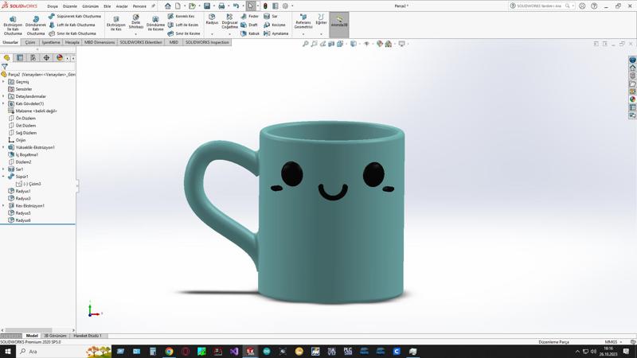The image size is (637, 358).
Task: Switch to the Çizim tab
Action: (30, 42)
